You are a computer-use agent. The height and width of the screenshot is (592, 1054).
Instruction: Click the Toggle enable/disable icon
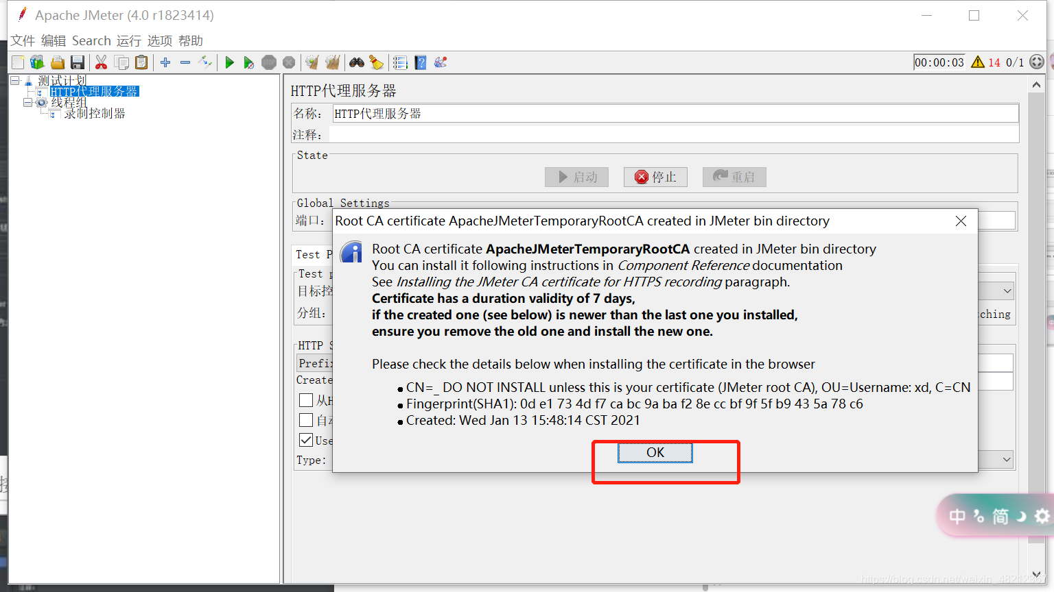coord(205,62)
